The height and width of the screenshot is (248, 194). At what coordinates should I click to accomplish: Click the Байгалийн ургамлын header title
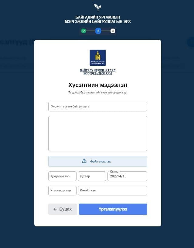98,19
